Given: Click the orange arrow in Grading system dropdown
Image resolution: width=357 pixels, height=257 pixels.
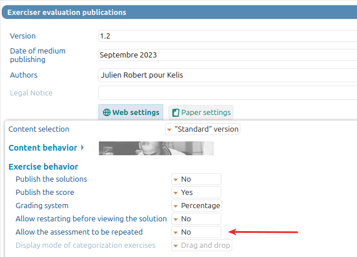Looking at the screenshot, I should coord(175,206).
